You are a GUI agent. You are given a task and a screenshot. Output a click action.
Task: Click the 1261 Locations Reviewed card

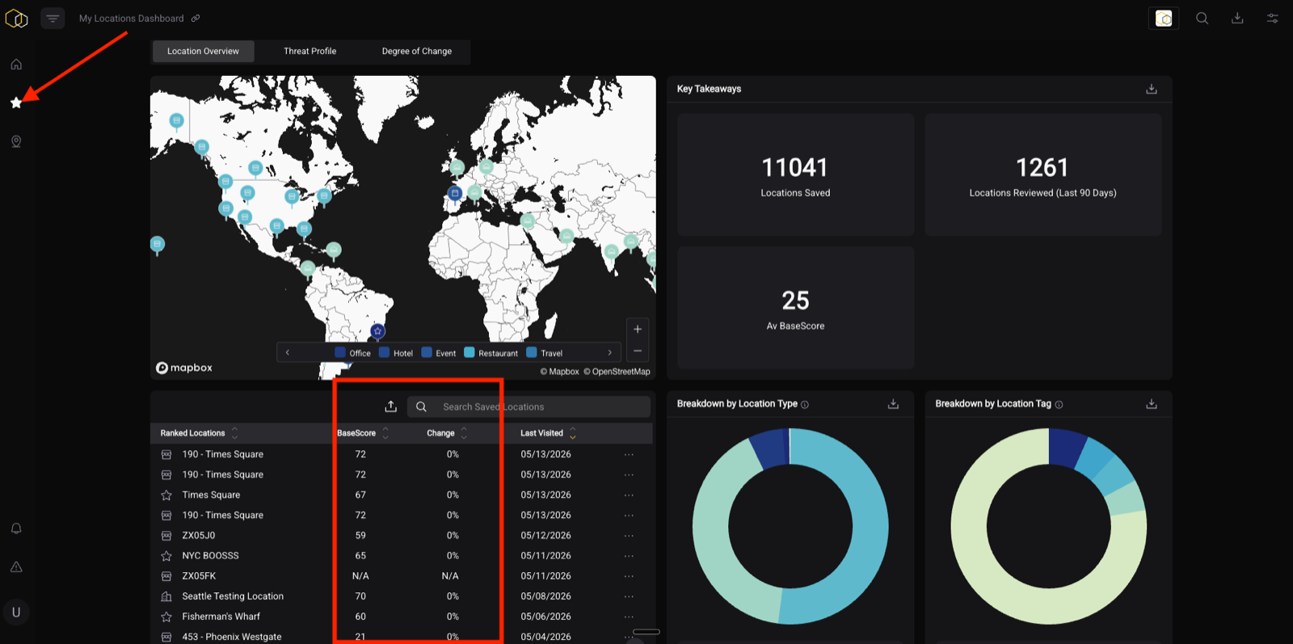[x=1042, y=175]
